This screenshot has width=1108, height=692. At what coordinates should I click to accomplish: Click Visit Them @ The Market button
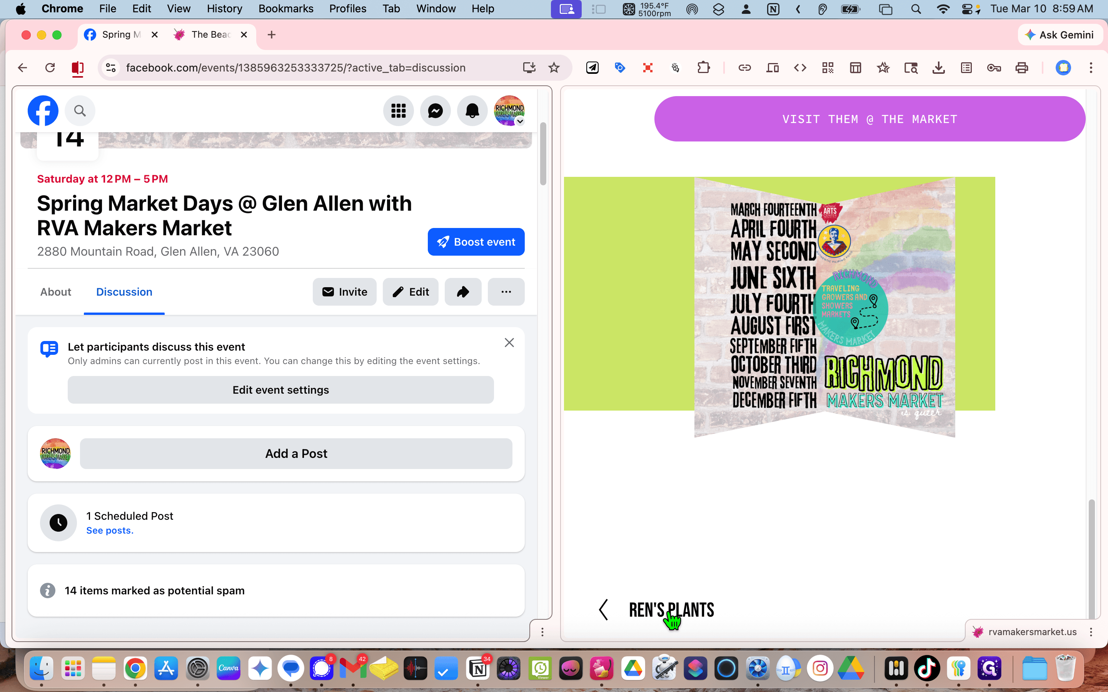pyautogui.click(x=870, y=119)
